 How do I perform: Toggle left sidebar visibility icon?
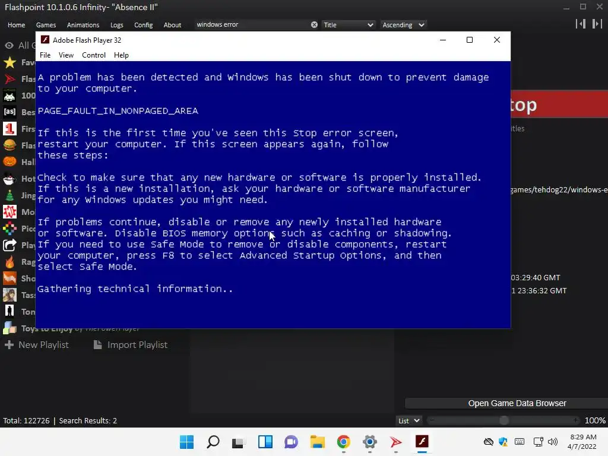click(x=581, y=24)
